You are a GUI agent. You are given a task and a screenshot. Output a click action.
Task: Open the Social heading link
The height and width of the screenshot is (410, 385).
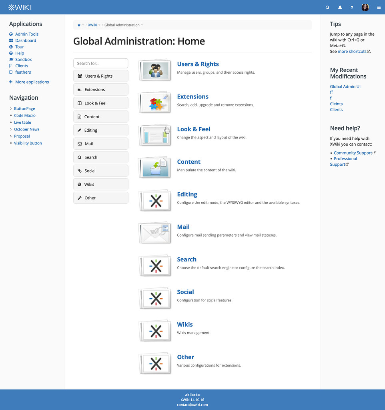point(185,292)
